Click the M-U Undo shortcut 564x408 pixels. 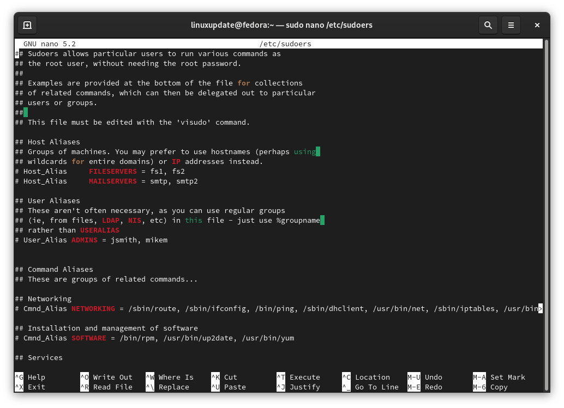tap(425, 377)
